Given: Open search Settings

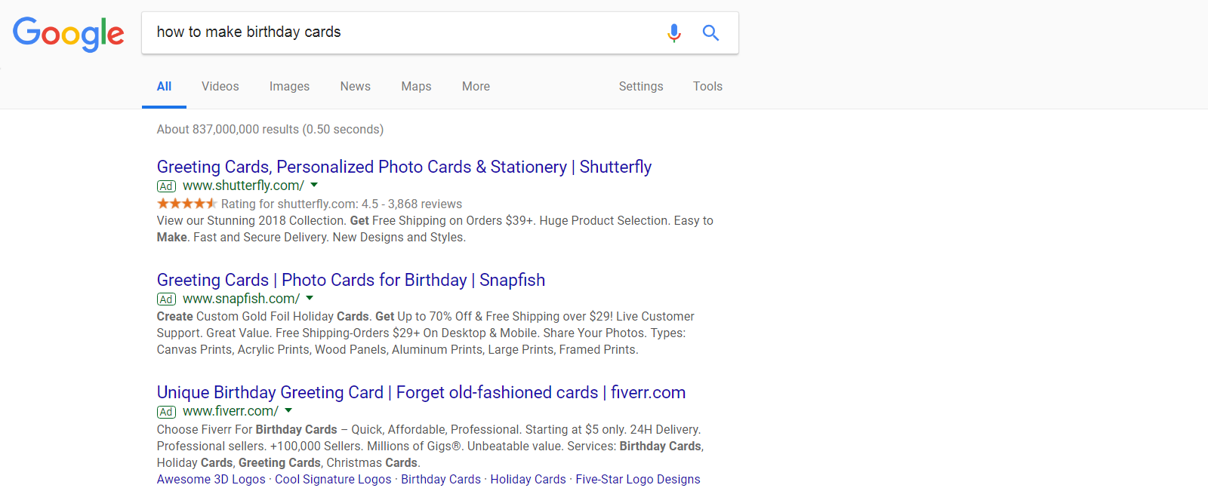Looking at the screenshot, I should [640, 87].
